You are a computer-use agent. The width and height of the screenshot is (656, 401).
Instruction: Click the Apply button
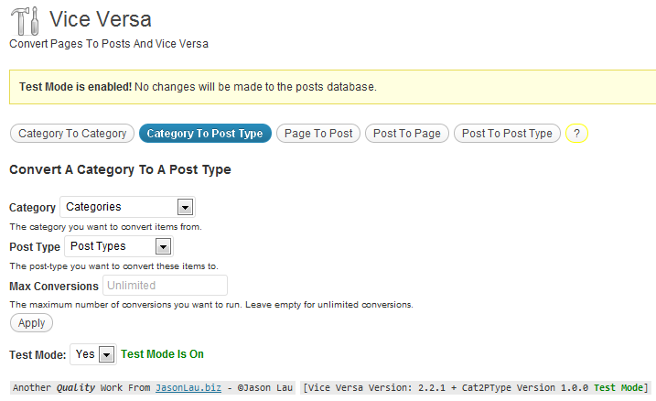point(31,323)
